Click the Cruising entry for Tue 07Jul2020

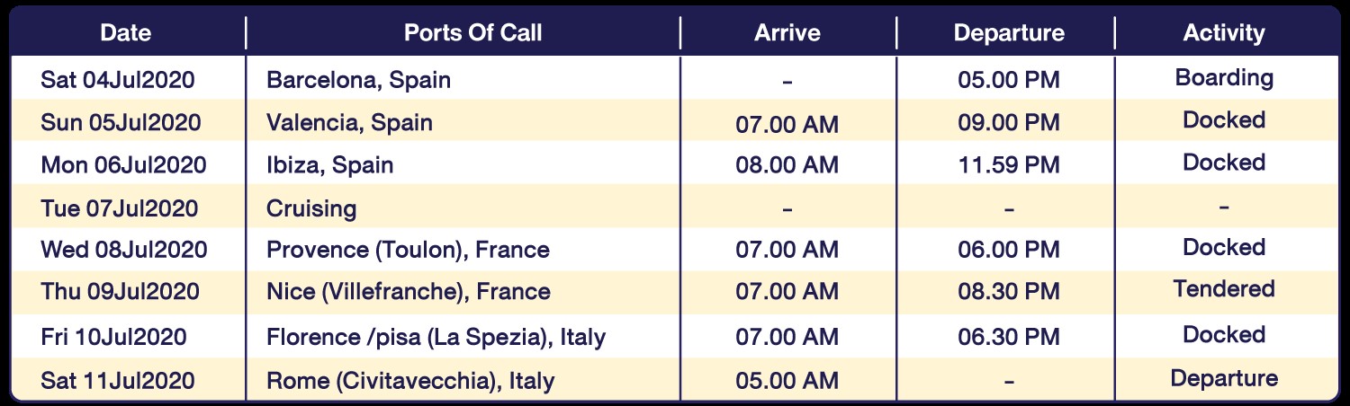point(311,208)
